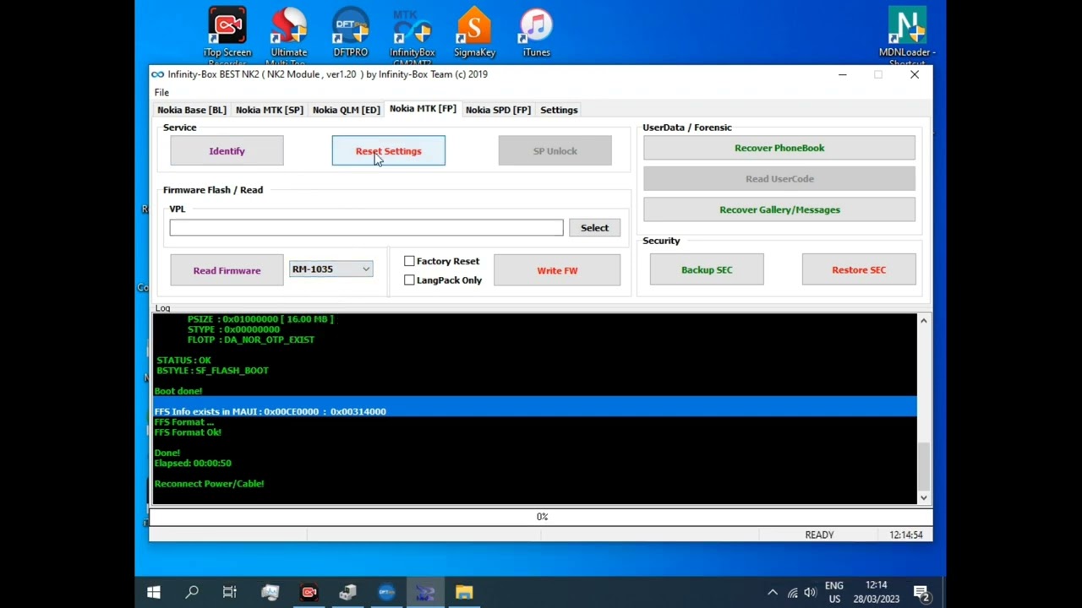Click into the VPL file path field
The height and width of the screenshot is (608, 1082).
coord(366,227)
